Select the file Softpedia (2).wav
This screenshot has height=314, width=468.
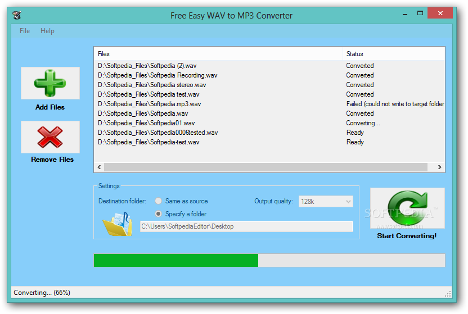pos(147,66)
